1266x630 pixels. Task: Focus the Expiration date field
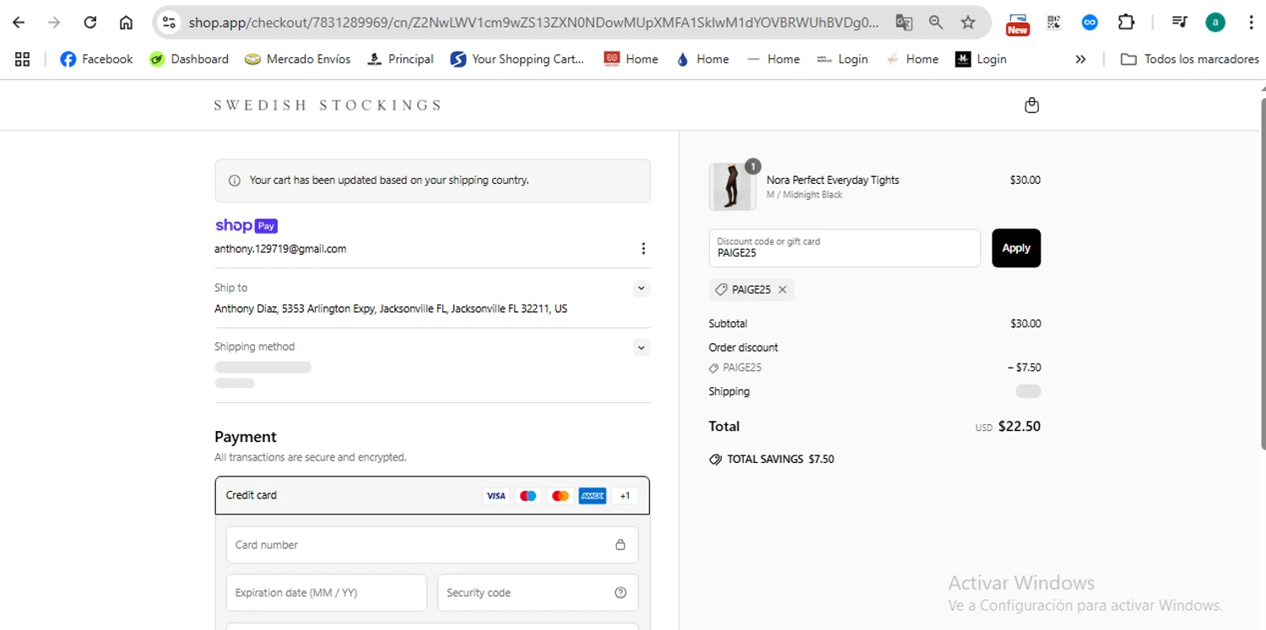327,593
